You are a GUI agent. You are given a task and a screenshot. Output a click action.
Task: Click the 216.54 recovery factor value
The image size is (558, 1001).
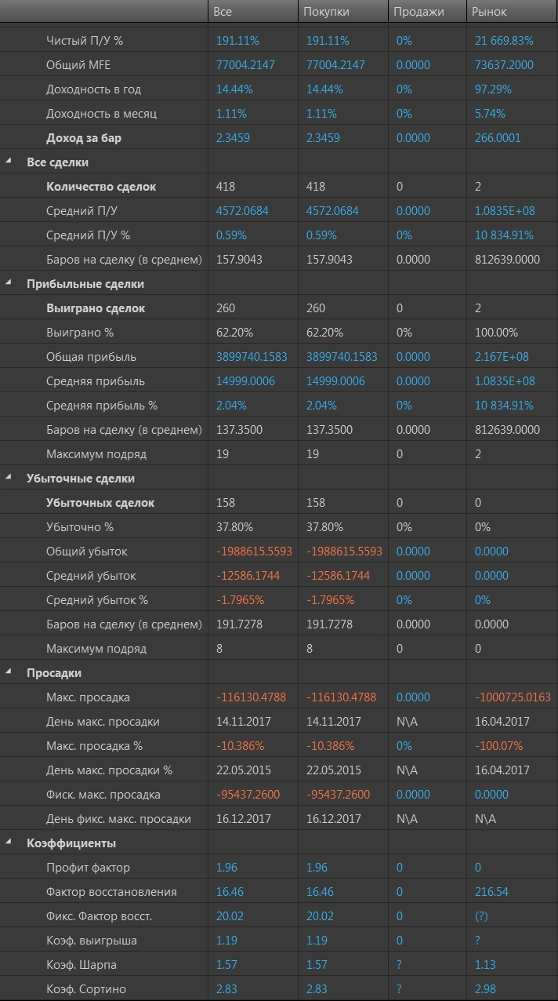(491, 892)
